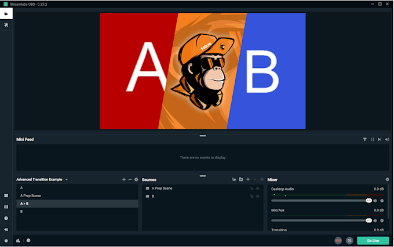Adjust the Desktop Audio volume slider
394x247 pixels.
pyautogui.click(x=322, y=201)
